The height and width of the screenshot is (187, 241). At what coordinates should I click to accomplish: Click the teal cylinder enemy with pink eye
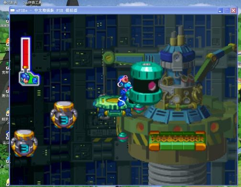coord(146,83)
